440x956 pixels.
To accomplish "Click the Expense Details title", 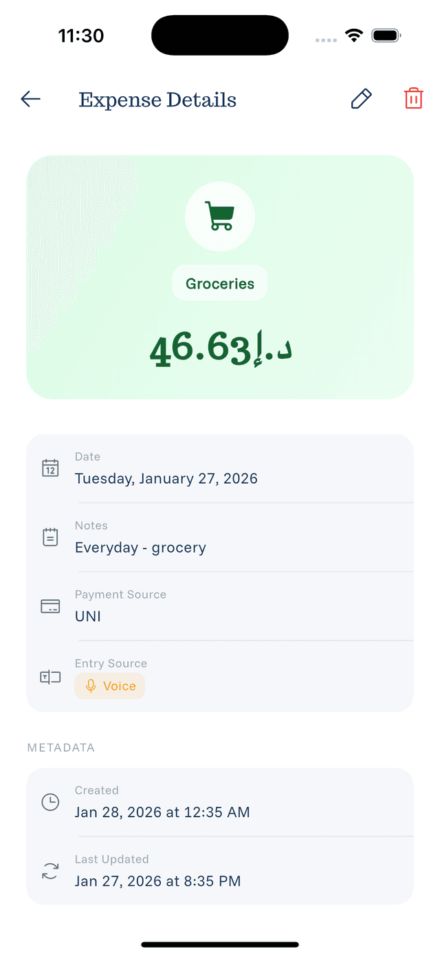I will click(x=157, y=100).
